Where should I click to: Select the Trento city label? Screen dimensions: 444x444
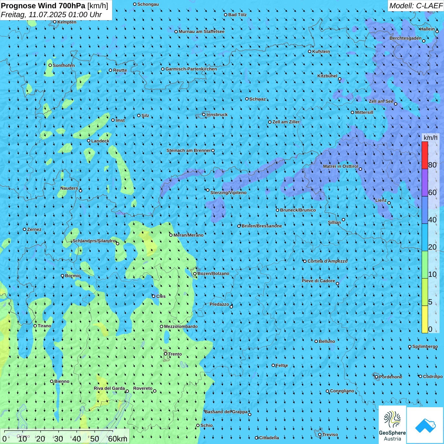pos(175,354)
